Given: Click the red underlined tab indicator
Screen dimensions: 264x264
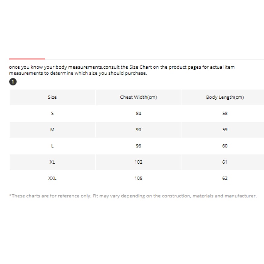Looking at the screenshot, I should pyautogui.click(x=27, y=59).
